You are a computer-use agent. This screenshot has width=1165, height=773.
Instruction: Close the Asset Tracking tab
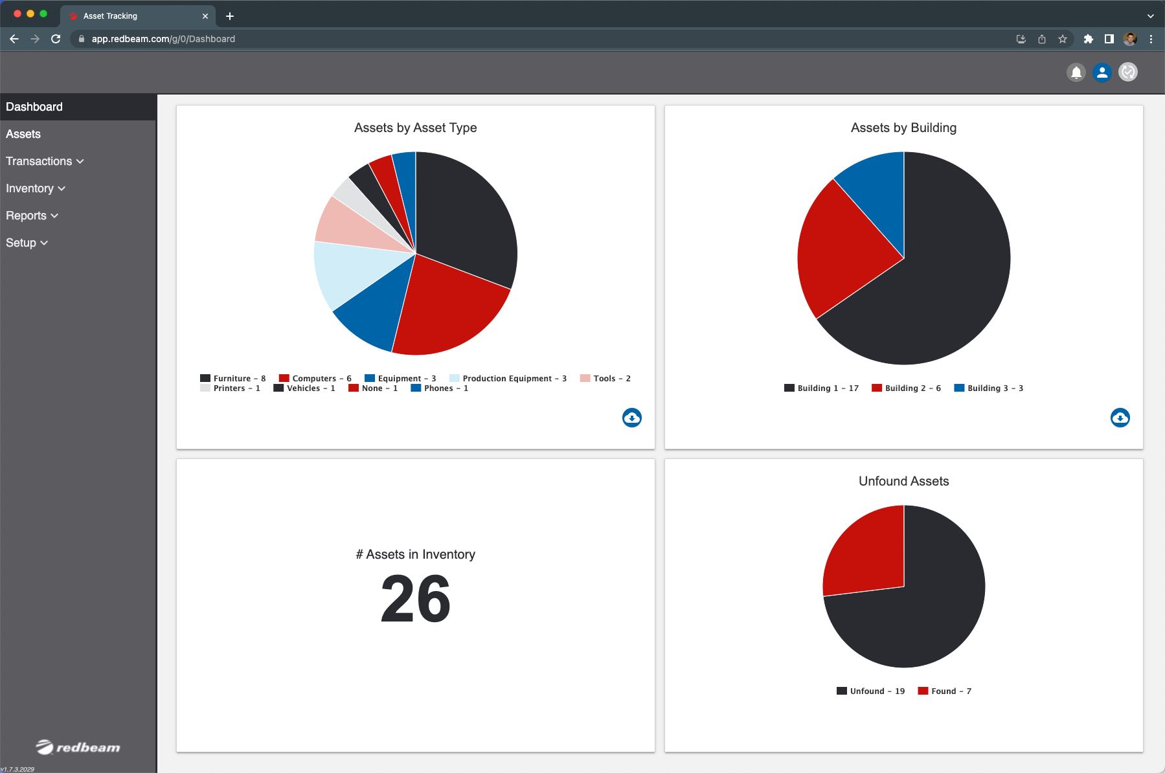(x=205, y=16)
